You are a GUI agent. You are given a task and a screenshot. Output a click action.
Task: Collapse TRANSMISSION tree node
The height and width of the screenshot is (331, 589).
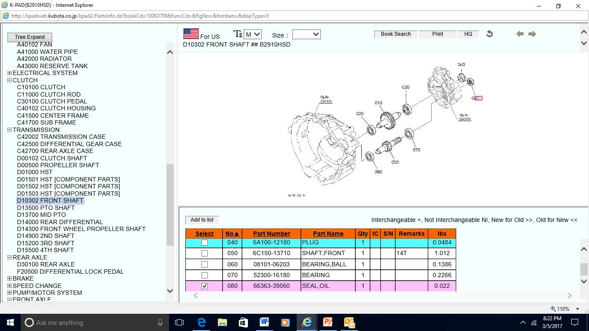9,130
